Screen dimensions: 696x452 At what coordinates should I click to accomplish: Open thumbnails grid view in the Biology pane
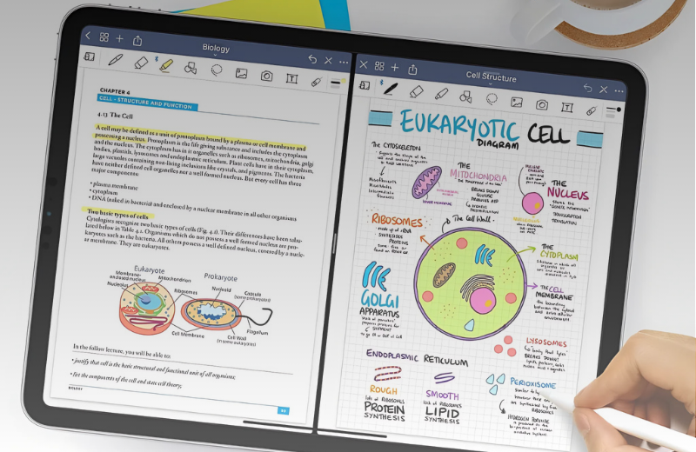[x=104, y=38]
